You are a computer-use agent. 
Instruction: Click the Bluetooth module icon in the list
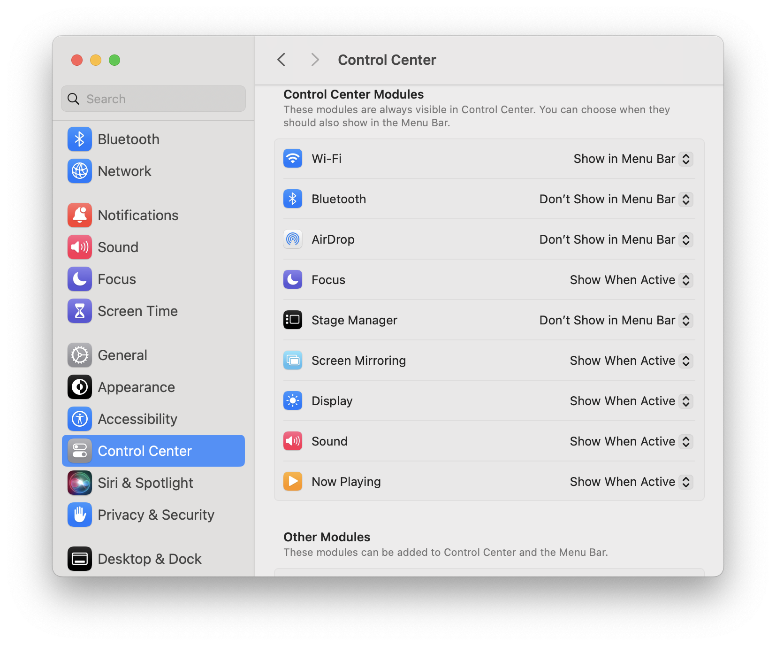click(x=293, y=199)
